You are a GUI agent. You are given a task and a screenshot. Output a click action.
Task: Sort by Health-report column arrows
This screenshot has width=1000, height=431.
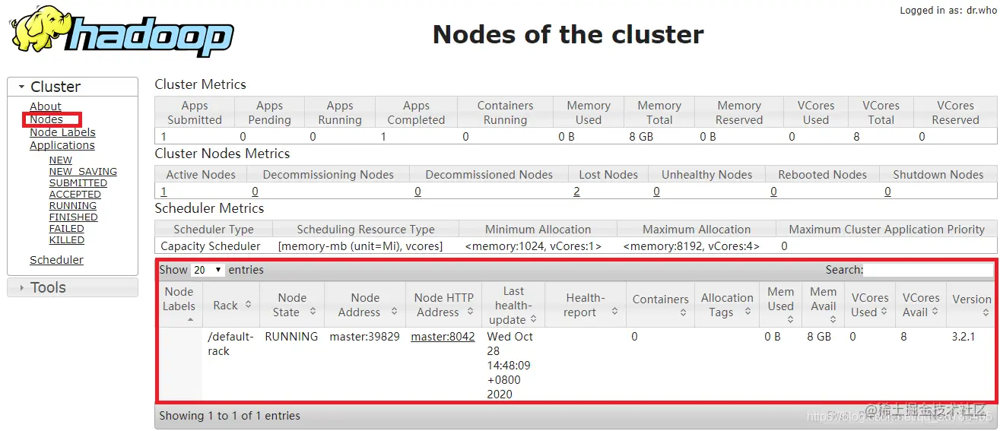click(x=615, y=312)
